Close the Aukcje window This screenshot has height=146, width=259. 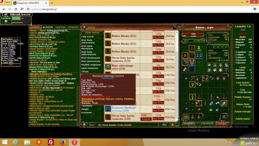[x=175, y=27]
